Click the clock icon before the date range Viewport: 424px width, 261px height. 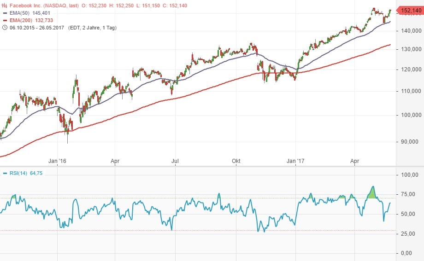(5, 28)
